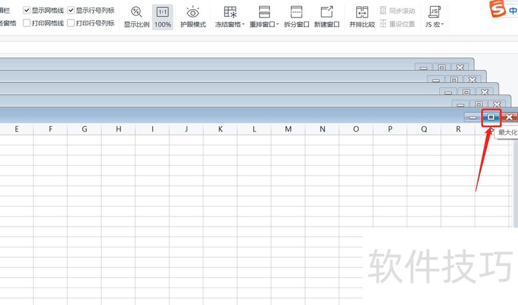
Task: Enable the 打印行号列标 checkbox
Action: 71,23
